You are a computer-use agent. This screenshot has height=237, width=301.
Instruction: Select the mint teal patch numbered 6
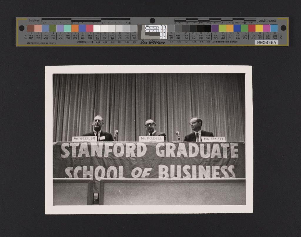pyautogui.click(x=68, y=28)
